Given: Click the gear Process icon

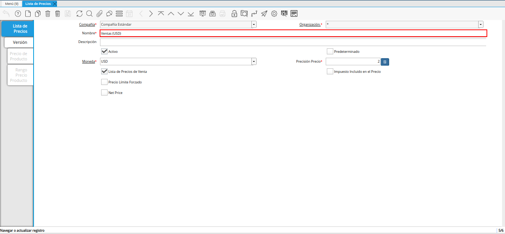Looking at the screenshot, I should coord(274,14).
